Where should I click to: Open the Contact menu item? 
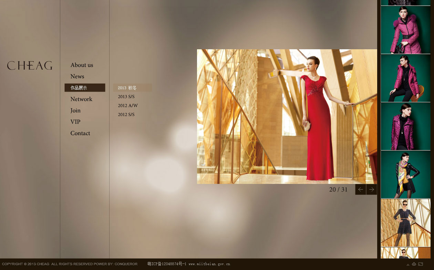point(80,133)
